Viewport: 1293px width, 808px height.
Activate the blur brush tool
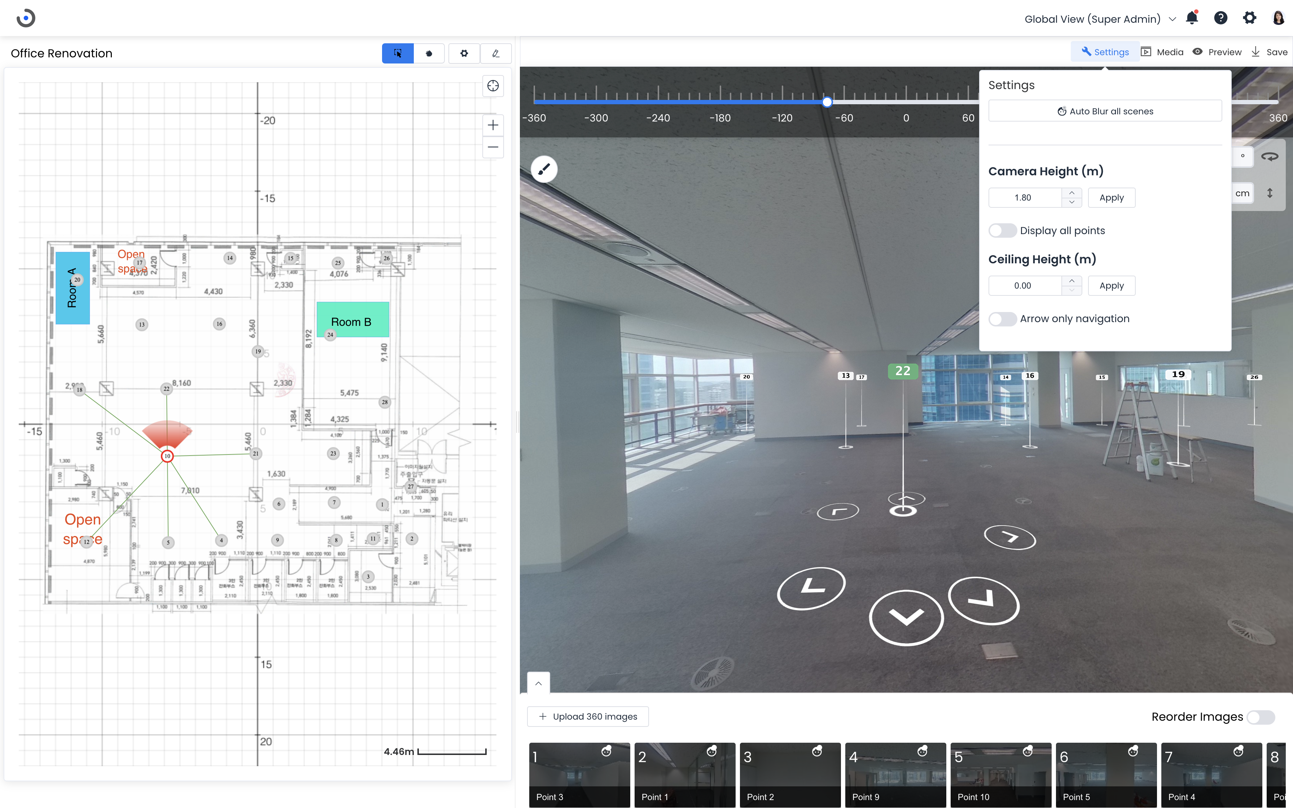[x=544, y=170]
